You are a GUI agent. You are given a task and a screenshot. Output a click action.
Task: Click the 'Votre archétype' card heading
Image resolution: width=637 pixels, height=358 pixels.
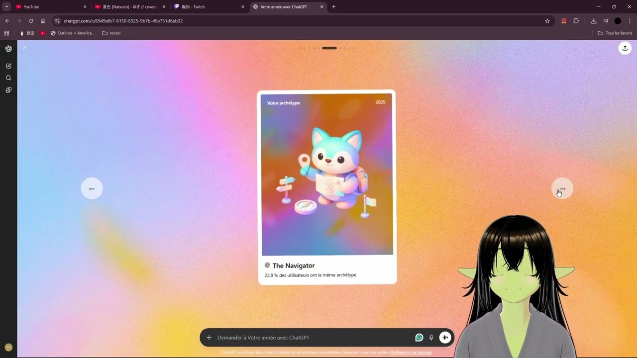[284, 103]
